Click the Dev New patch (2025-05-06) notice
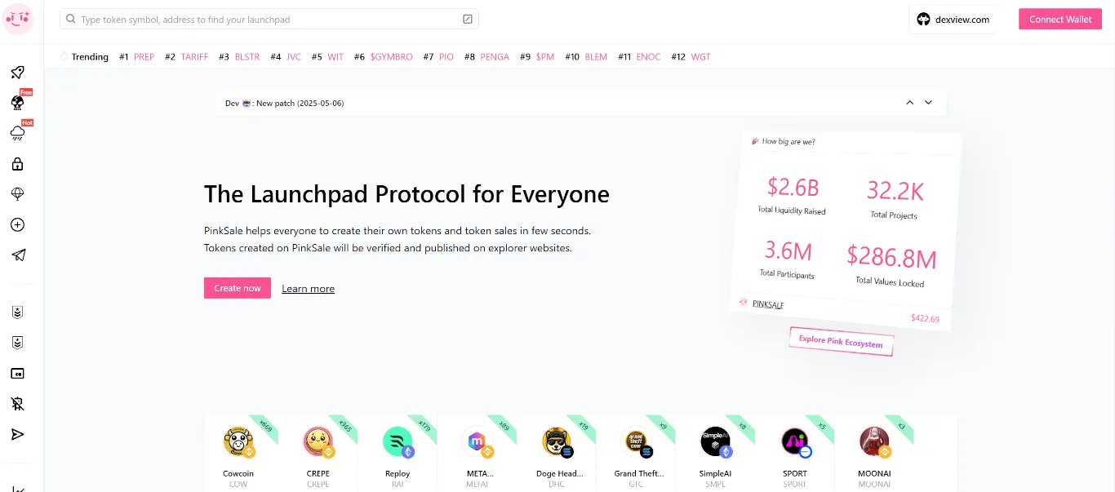Screen dimensions: 1115x492 285,104
